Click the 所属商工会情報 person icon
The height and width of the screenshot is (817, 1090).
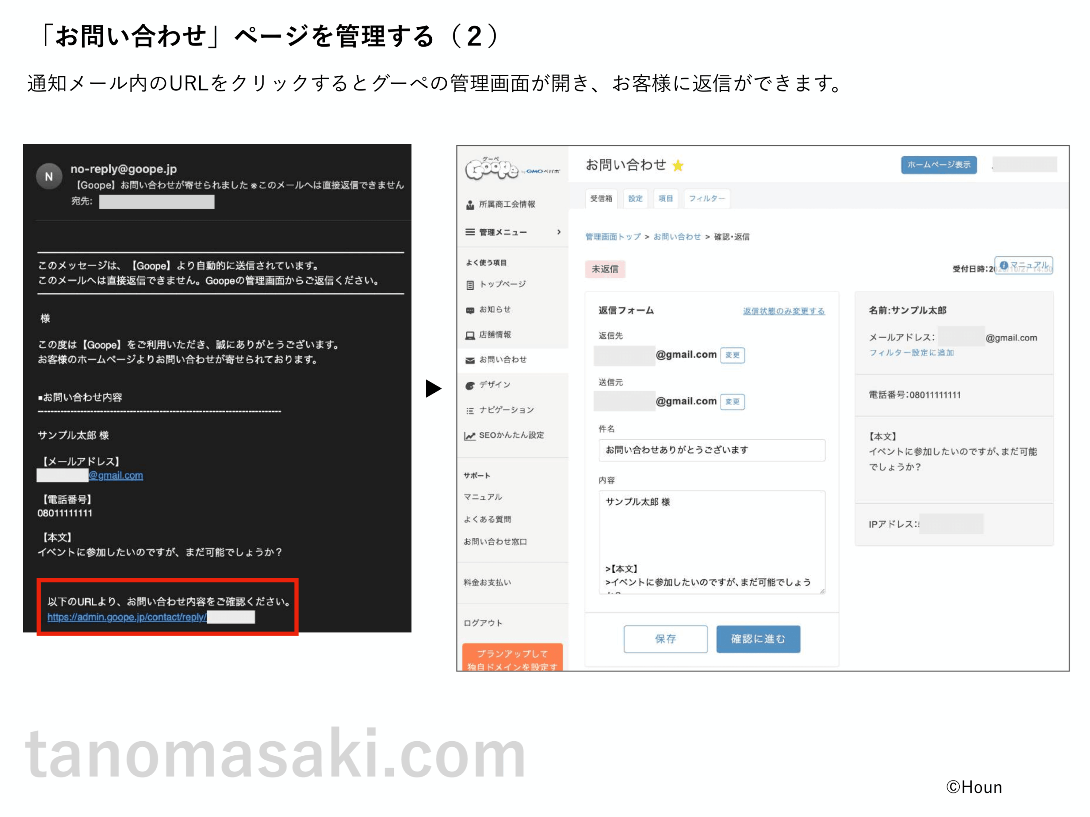[x=470, y=204]
